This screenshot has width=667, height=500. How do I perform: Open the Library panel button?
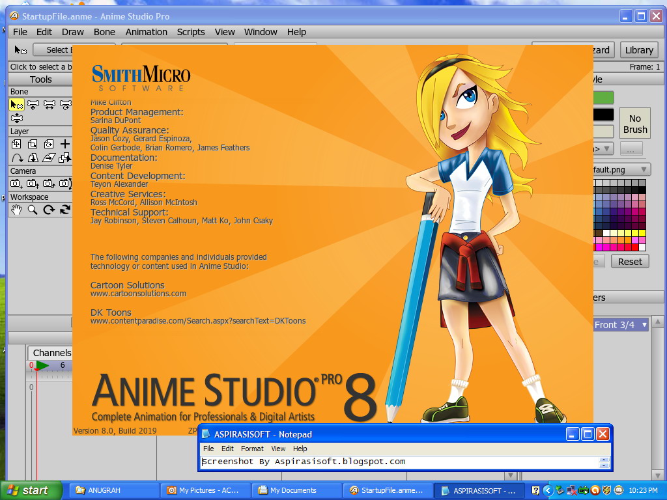coord(639,50)
